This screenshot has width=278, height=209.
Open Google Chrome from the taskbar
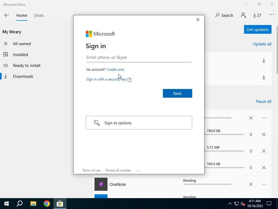pyautogui.click(x=47, y=204)
